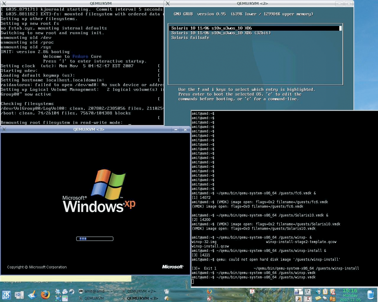Select highlighted GRUB entry 'Solaris 10 11/06 s10x_u3wos_10 X86'
The height and width of the screenshot is (302, 378).
pos(255,28)
